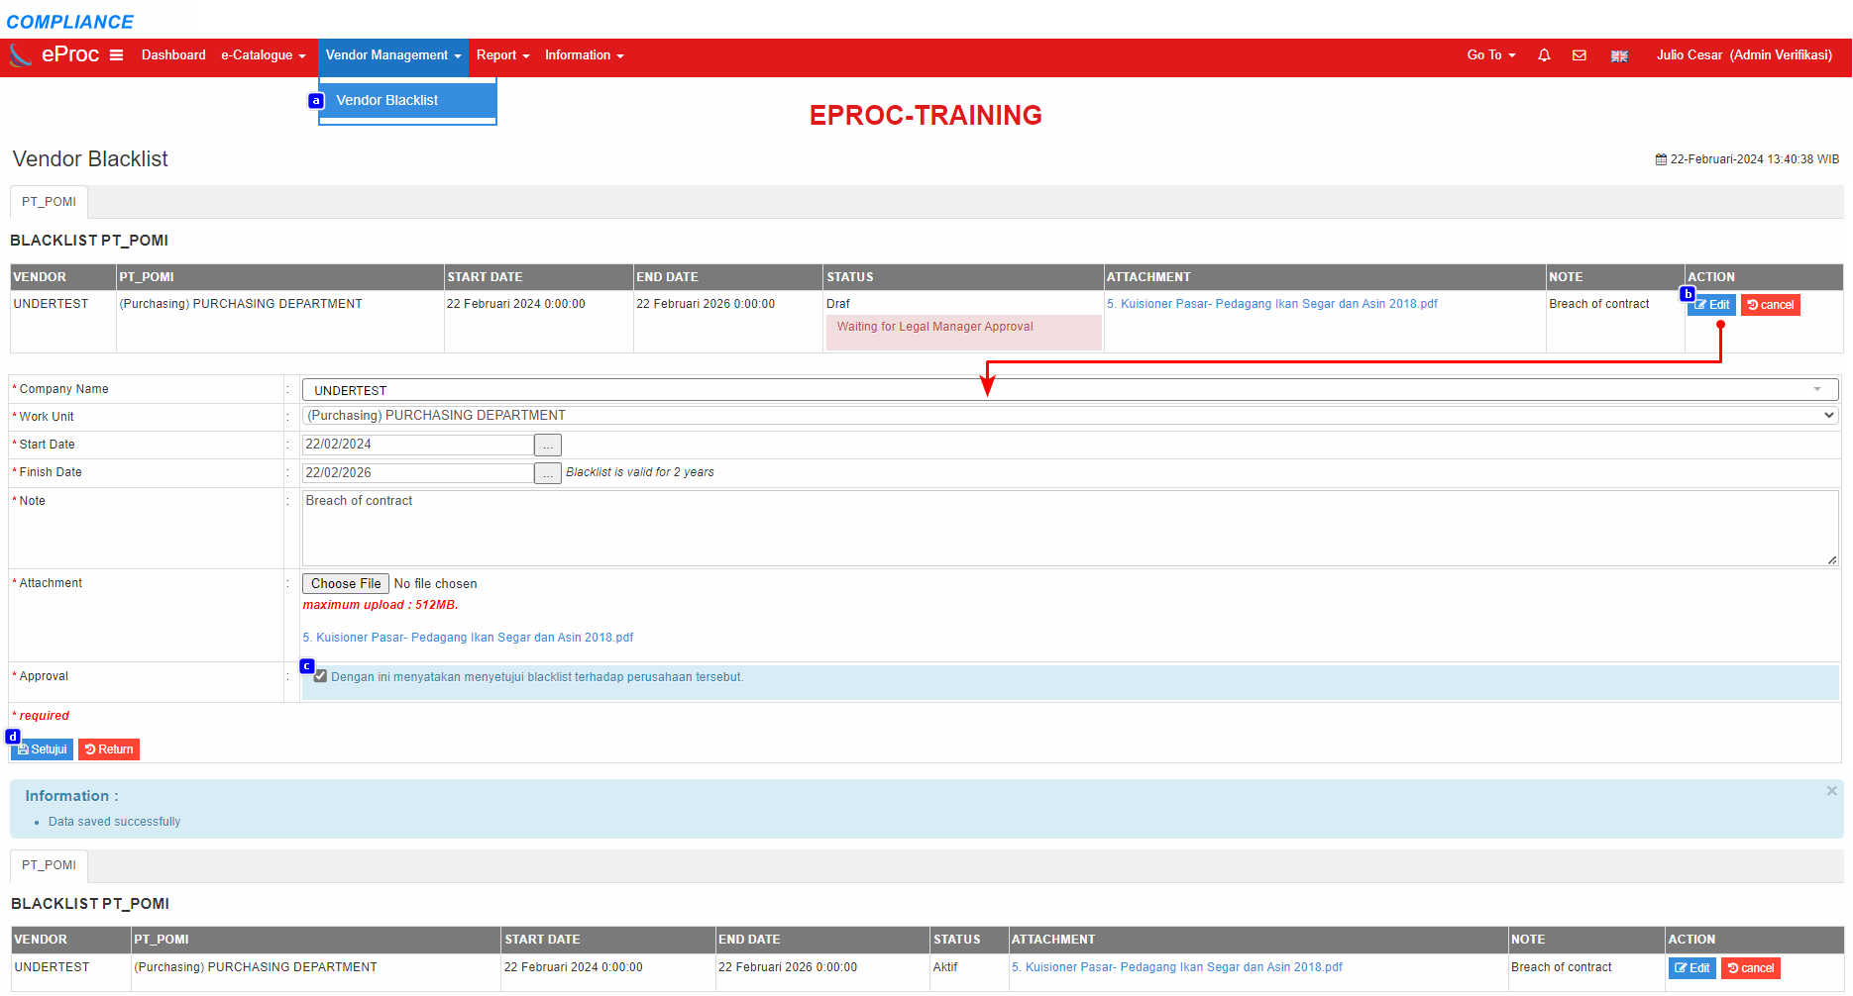
Task: Open the Vendor Management menu
Action: coord(392,55)
